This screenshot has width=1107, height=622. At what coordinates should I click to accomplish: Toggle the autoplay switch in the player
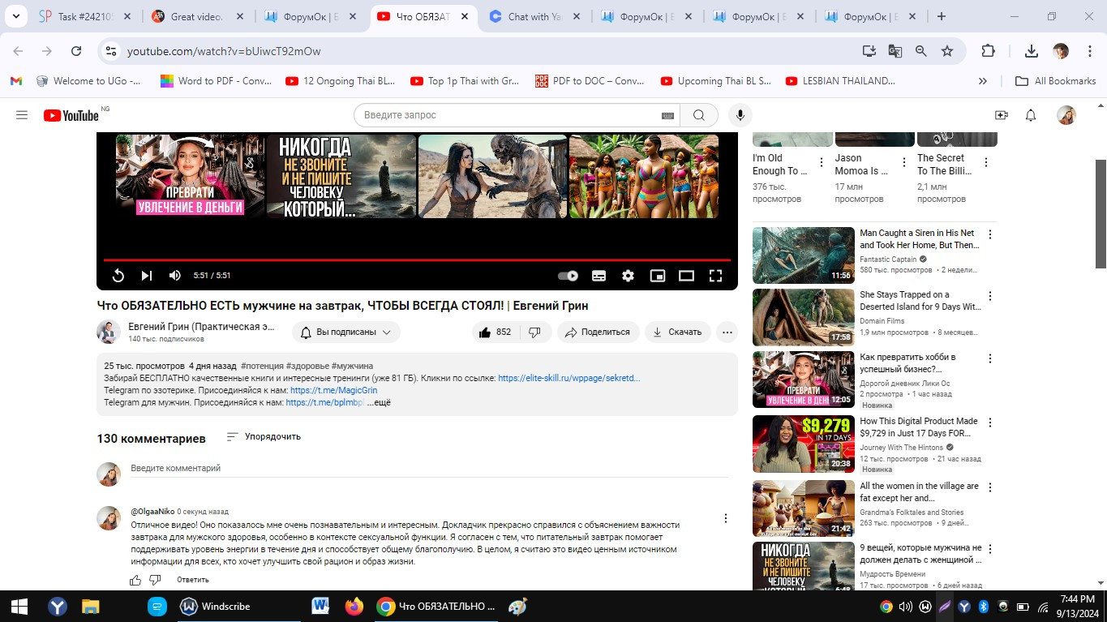point(568,276)
